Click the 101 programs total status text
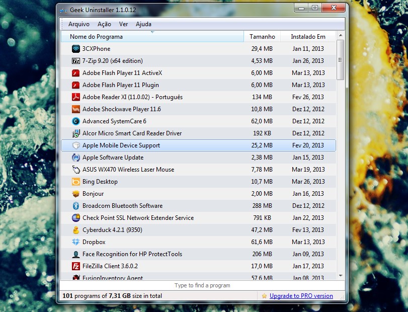This screenshot has width=408, height=312. [x=112, y=296]
